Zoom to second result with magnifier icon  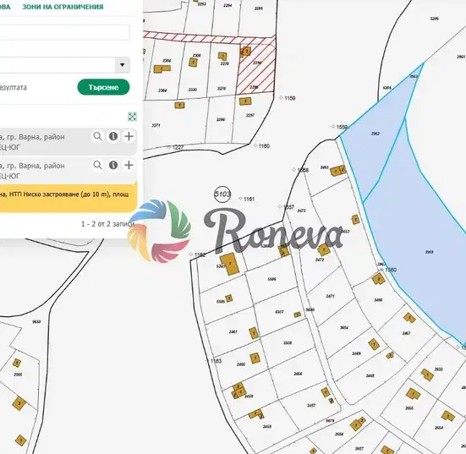pyautogui.click(x=97, y=165)
